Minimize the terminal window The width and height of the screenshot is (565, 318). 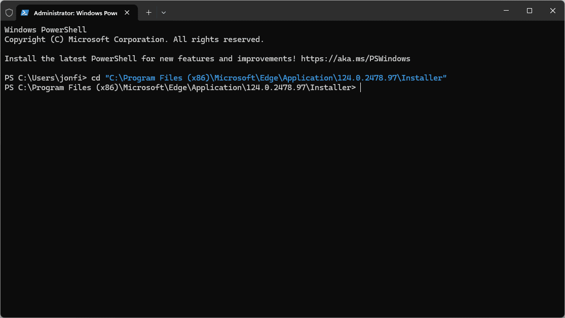click(x=506, y=11)
